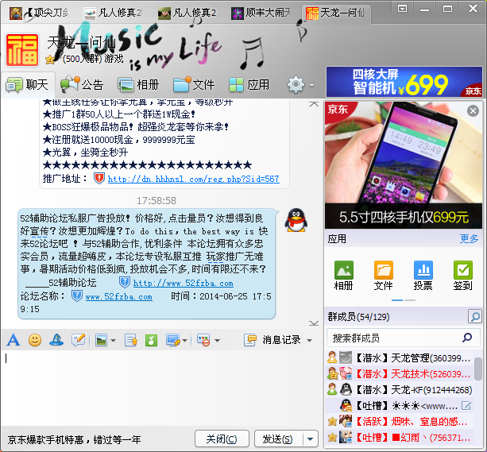Expand the screen capture options arrow
The height and width of the screenshot is (452, 487).
click(x=185, y=341)
